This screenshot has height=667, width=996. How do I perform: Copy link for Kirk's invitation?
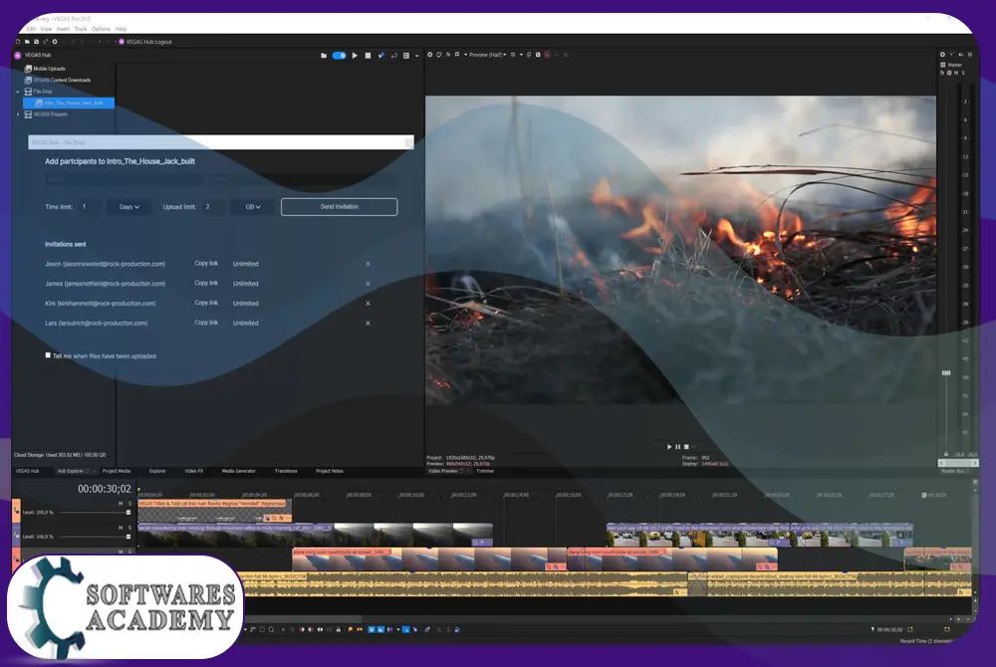coord(206,303)
